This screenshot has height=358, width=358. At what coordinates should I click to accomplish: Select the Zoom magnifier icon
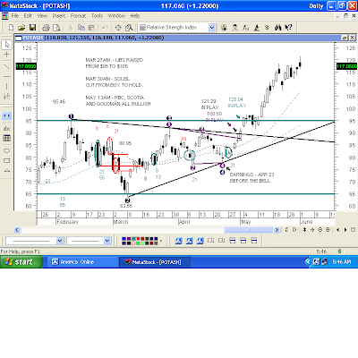coord(129,28)
